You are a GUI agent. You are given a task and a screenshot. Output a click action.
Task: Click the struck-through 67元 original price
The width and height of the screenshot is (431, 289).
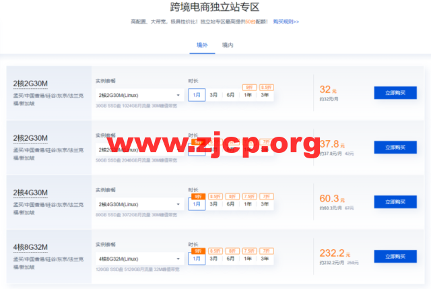click(349, 208)
